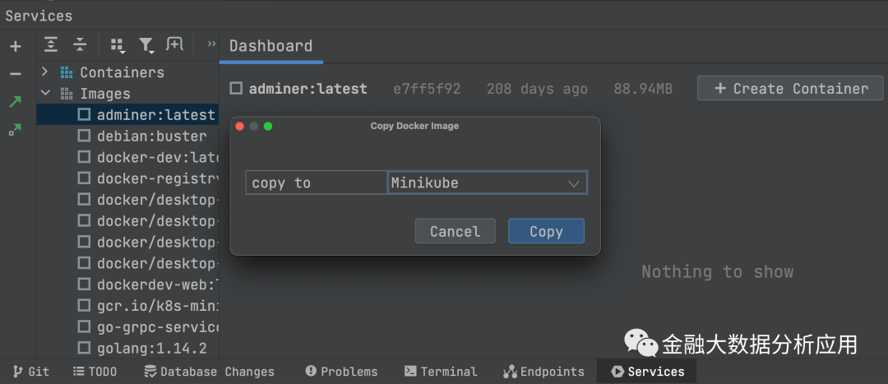888x384 pixels.
Task: Open the Minikube copy-to dropdown
Action: coord(488,183)
